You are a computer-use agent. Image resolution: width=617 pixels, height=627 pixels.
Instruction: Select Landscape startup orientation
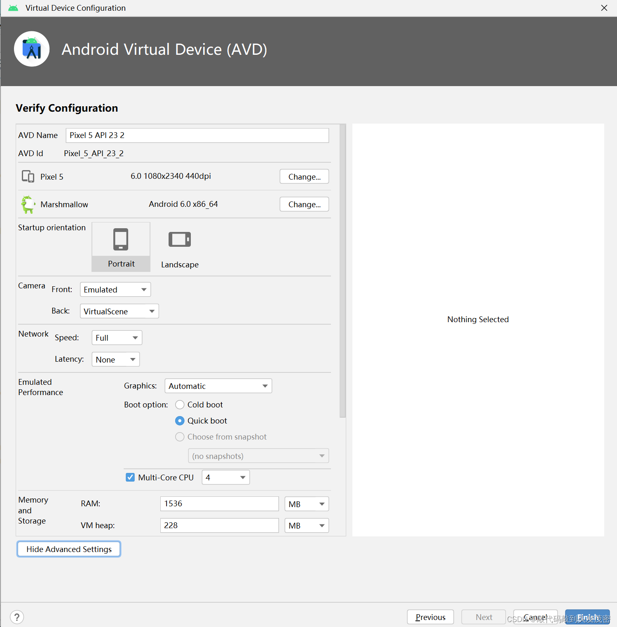(x=180, y=249)
